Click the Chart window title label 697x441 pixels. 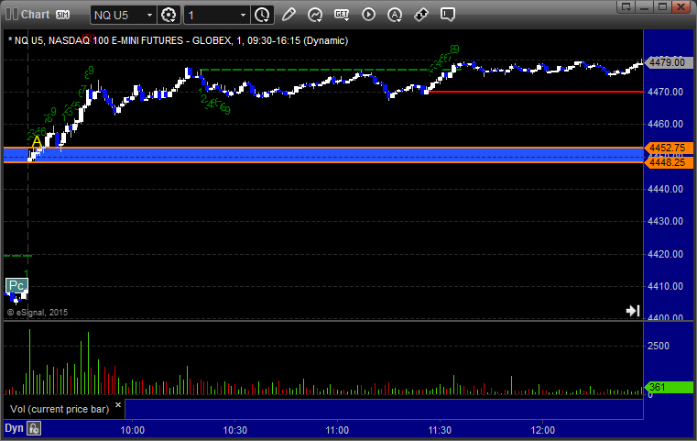(x=36, y=15)
